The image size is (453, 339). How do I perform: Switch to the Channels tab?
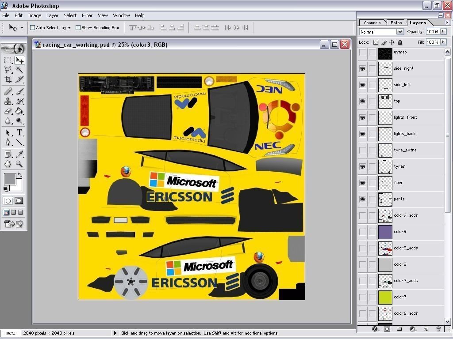[x=372, y=23]
